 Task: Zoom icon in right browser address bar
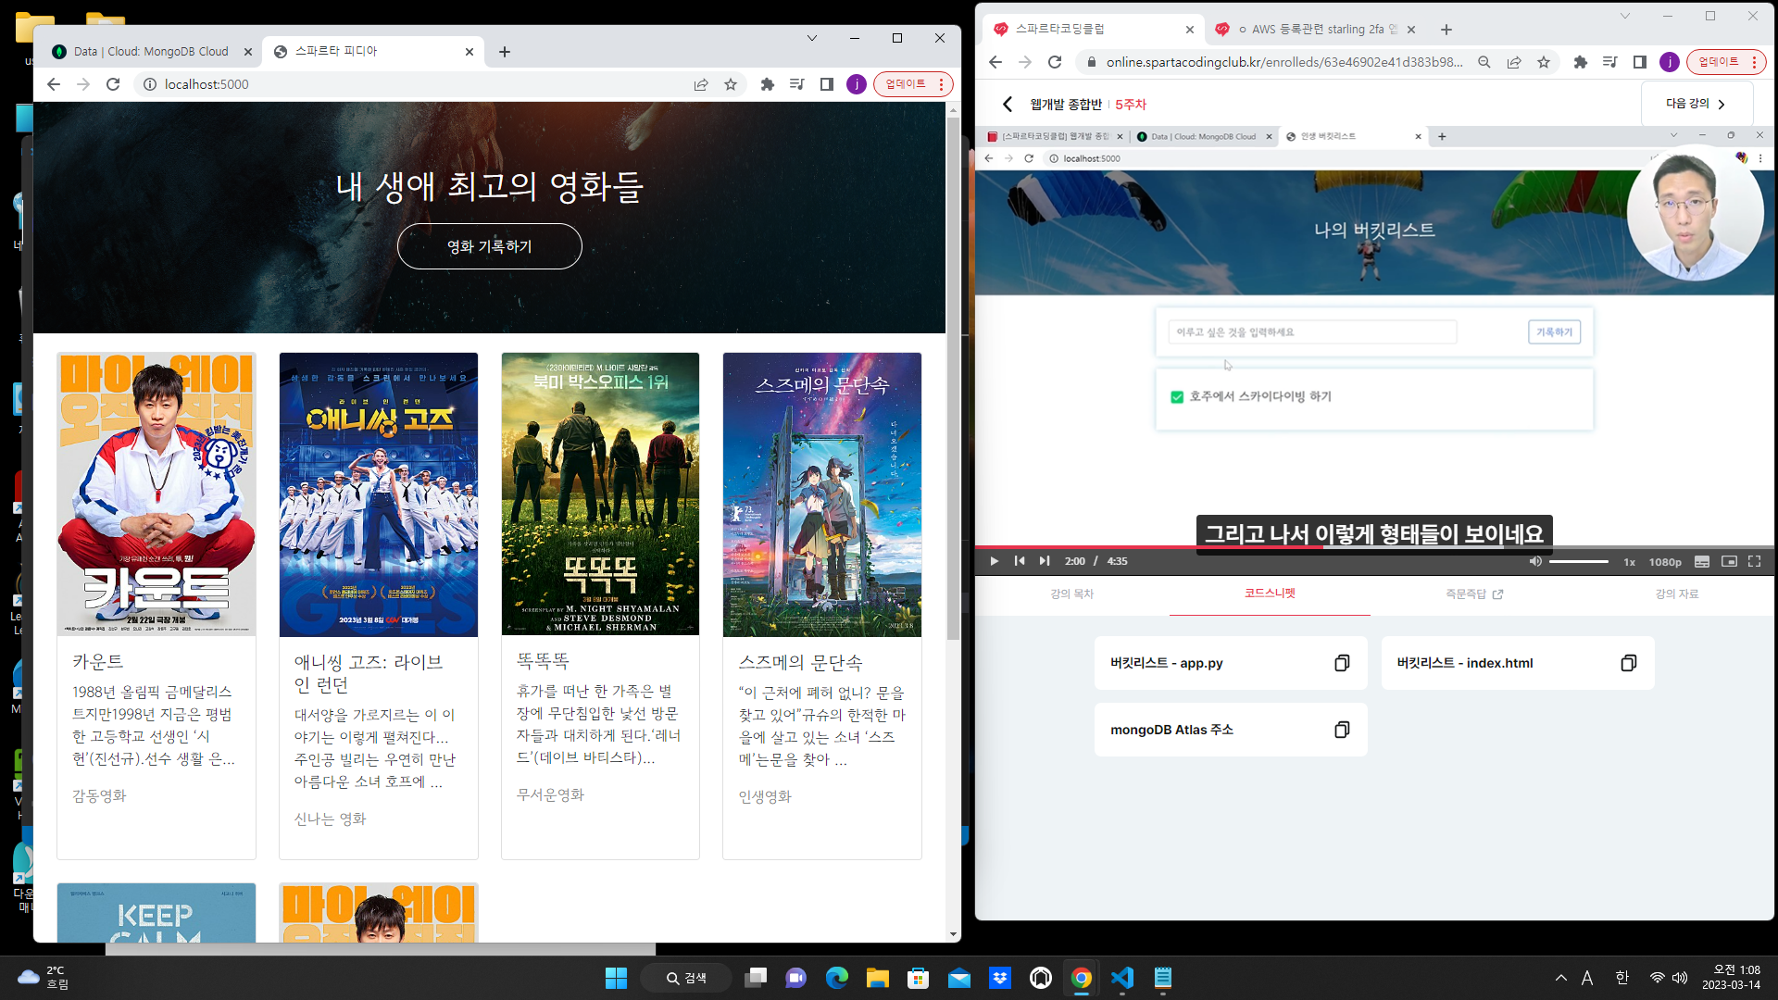pyautogui.click(x=1484, y=62)
